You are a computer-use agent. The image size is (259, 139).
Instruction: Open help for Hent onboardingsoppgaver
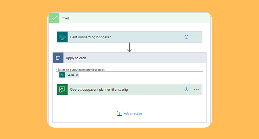coord(186,37)
